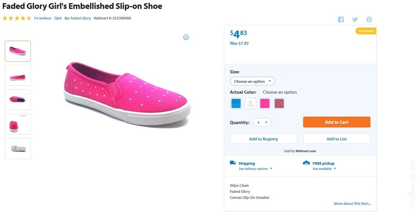Share product on Facebook icon
418x212 pixels.
(341, 20)
